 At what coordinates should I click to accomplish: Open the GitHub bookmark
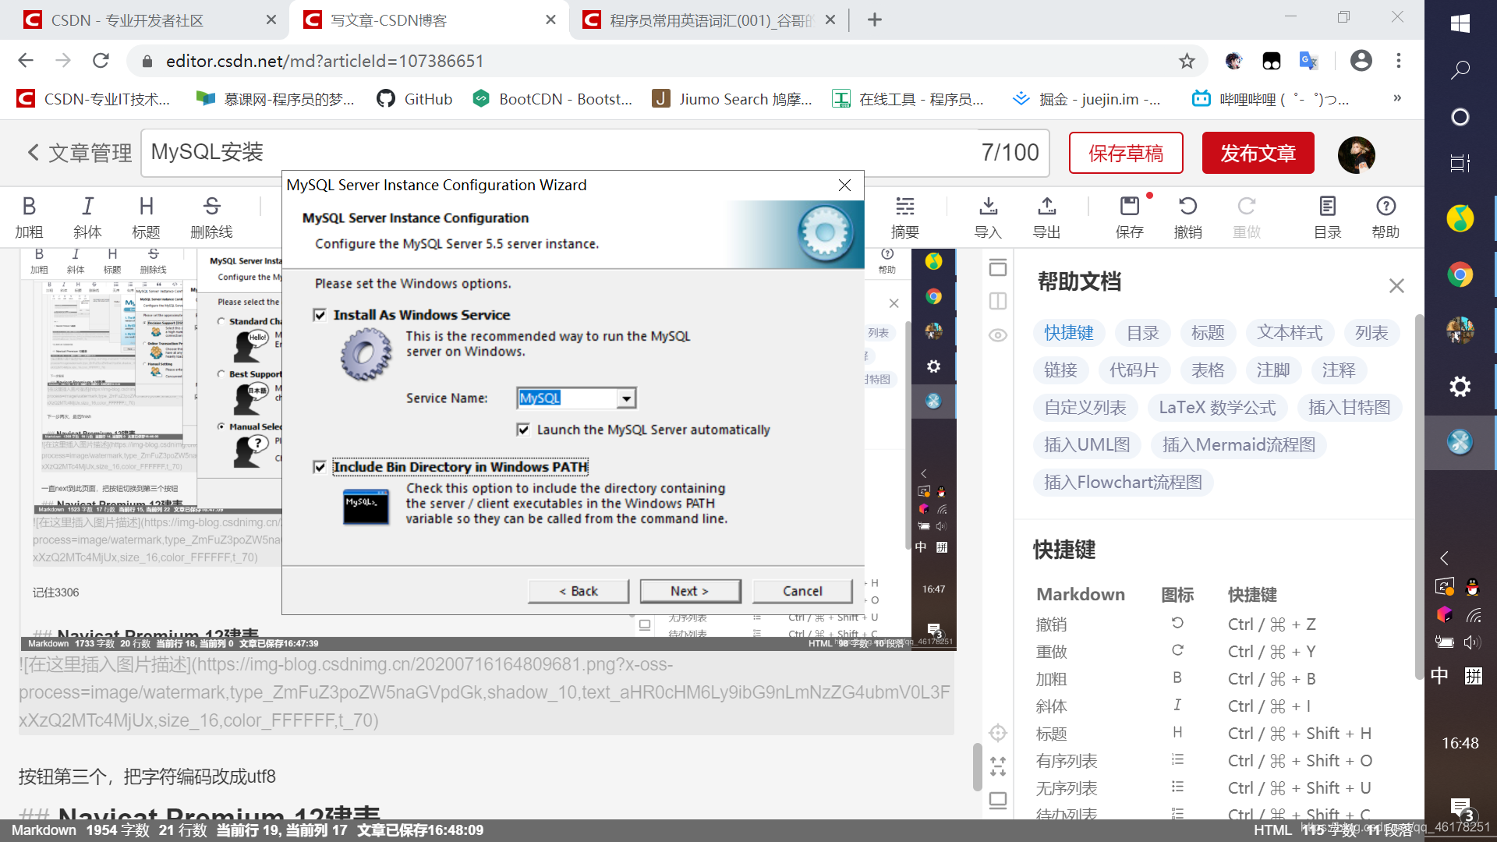click(414, 99)
